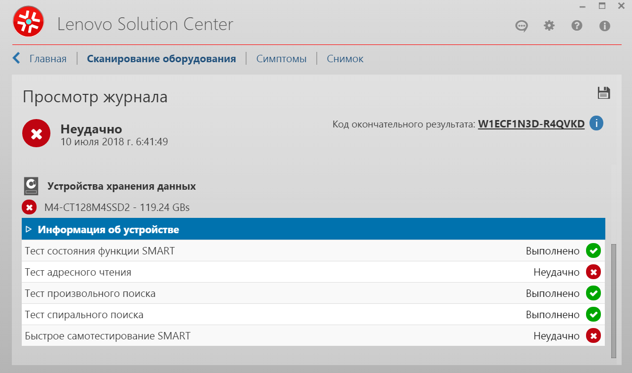Click red error icon next to M4-CT128M4SSD2
The image size is (632, 373).
29,207
